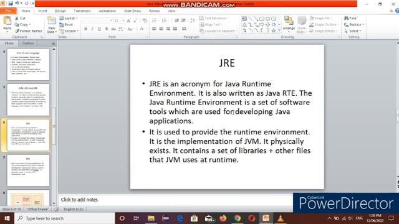The height and width of the screenshot is (224, 399).
Task: Align text right in Paragraph group
Action: coord(168,29)
